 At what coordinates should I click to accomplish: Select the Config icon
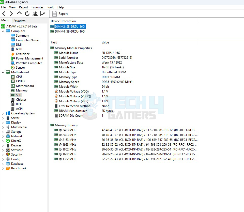click(x=8, y=159)
